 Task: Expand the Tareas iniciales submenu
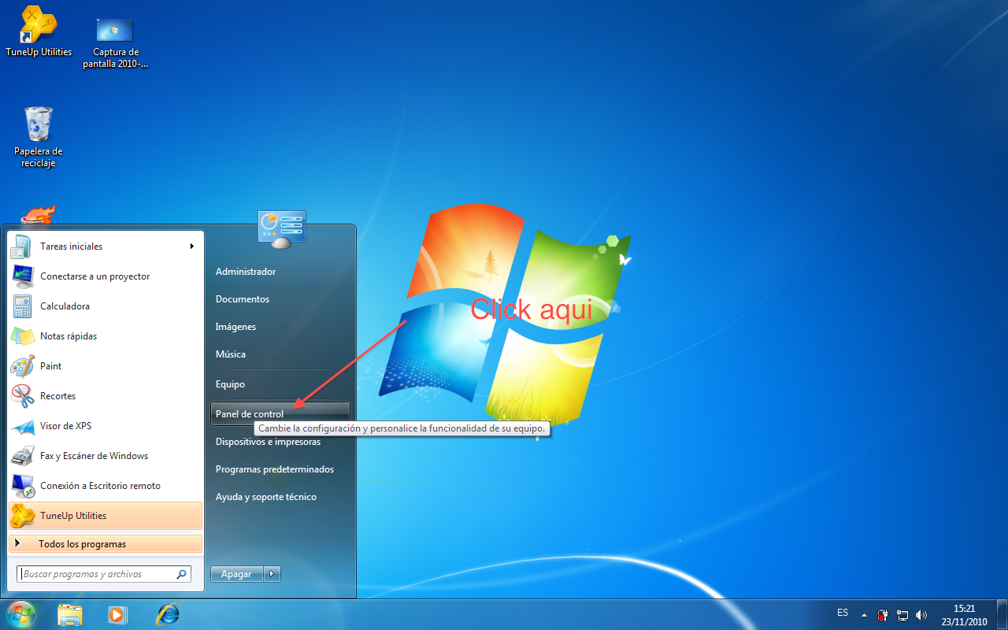(106, 246)
